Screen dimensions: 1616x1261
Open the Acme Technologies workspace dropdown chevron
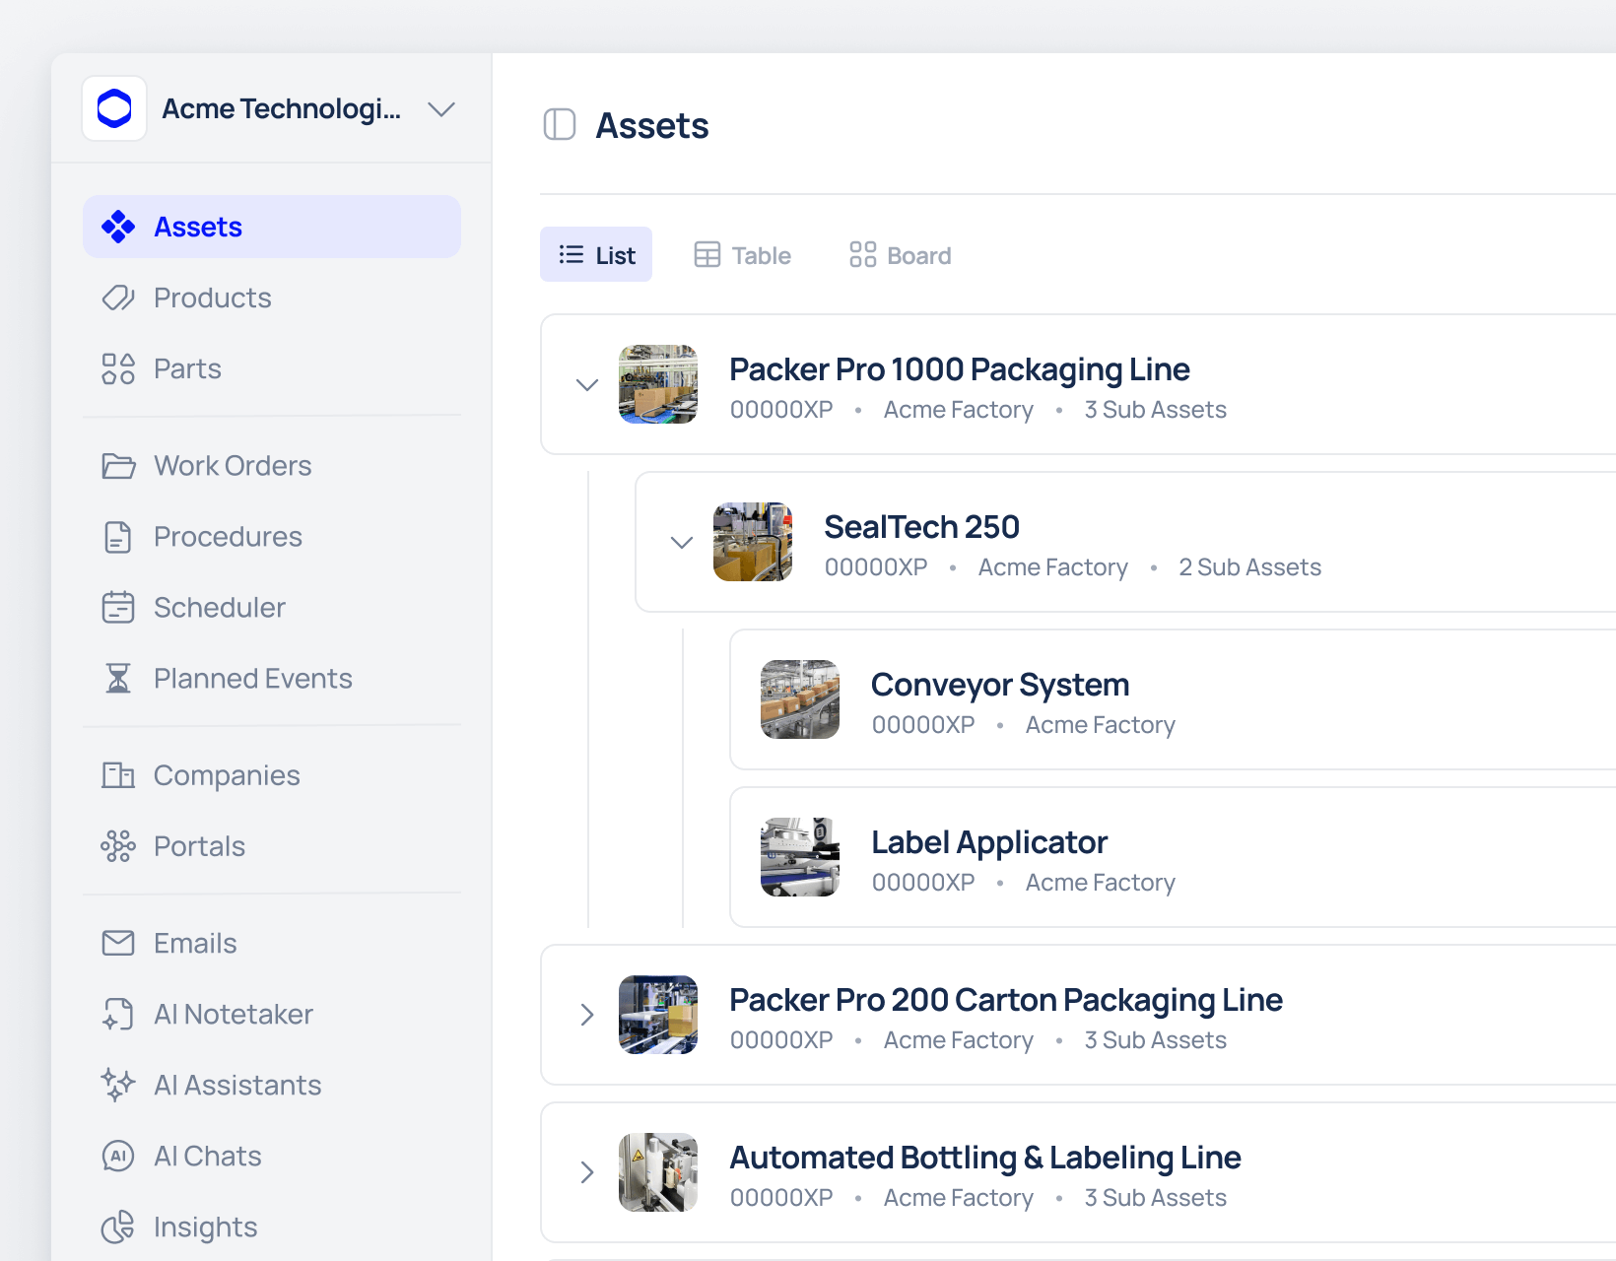pos(441,108)
